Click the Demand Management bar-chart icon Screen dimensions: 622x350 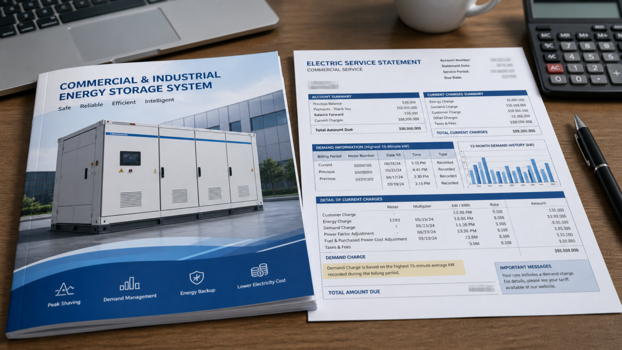130,284
